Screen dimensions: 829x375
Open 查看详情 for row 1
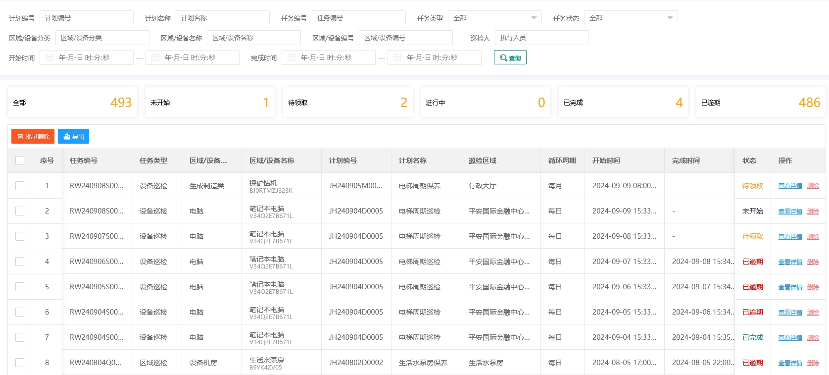point(790,186)
